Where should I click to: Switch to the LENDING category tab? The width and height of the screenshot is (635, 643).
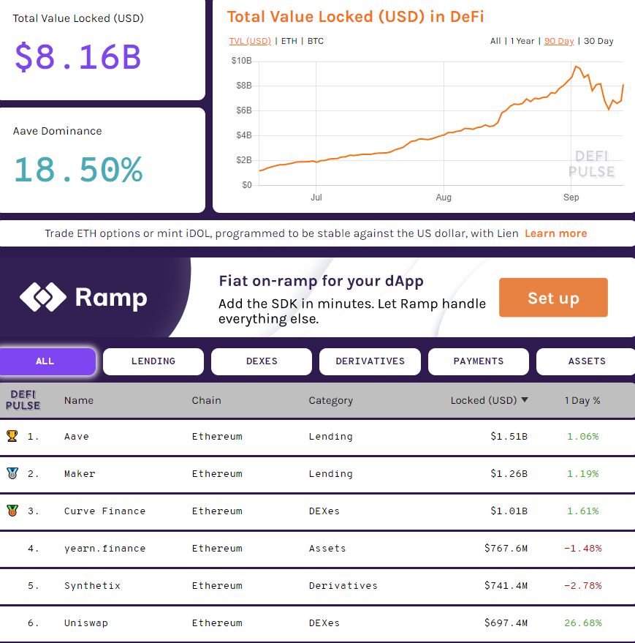pos(153,361)
